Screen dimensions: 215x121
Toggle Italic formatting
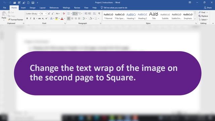[31, 18]
